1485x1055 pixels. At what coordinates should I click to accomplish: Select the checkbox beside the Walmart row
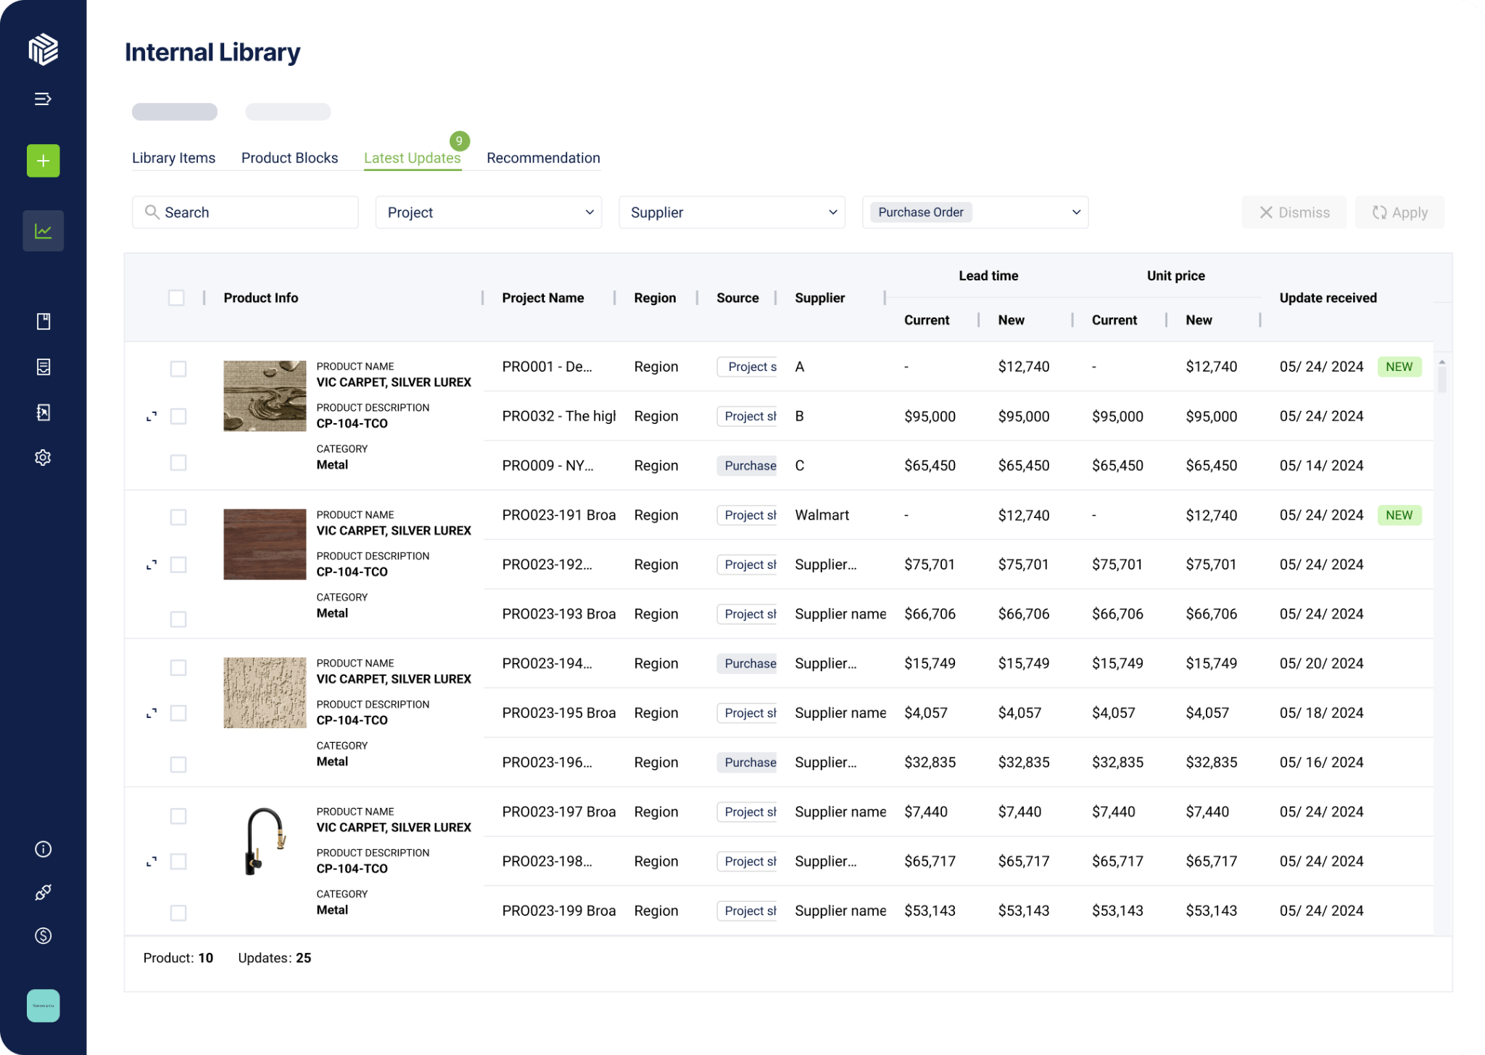pos(178,517)
